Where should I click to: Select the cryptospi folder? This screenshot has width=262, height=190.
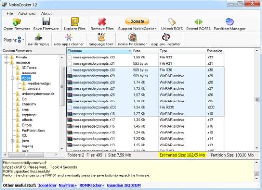(29, 115)
